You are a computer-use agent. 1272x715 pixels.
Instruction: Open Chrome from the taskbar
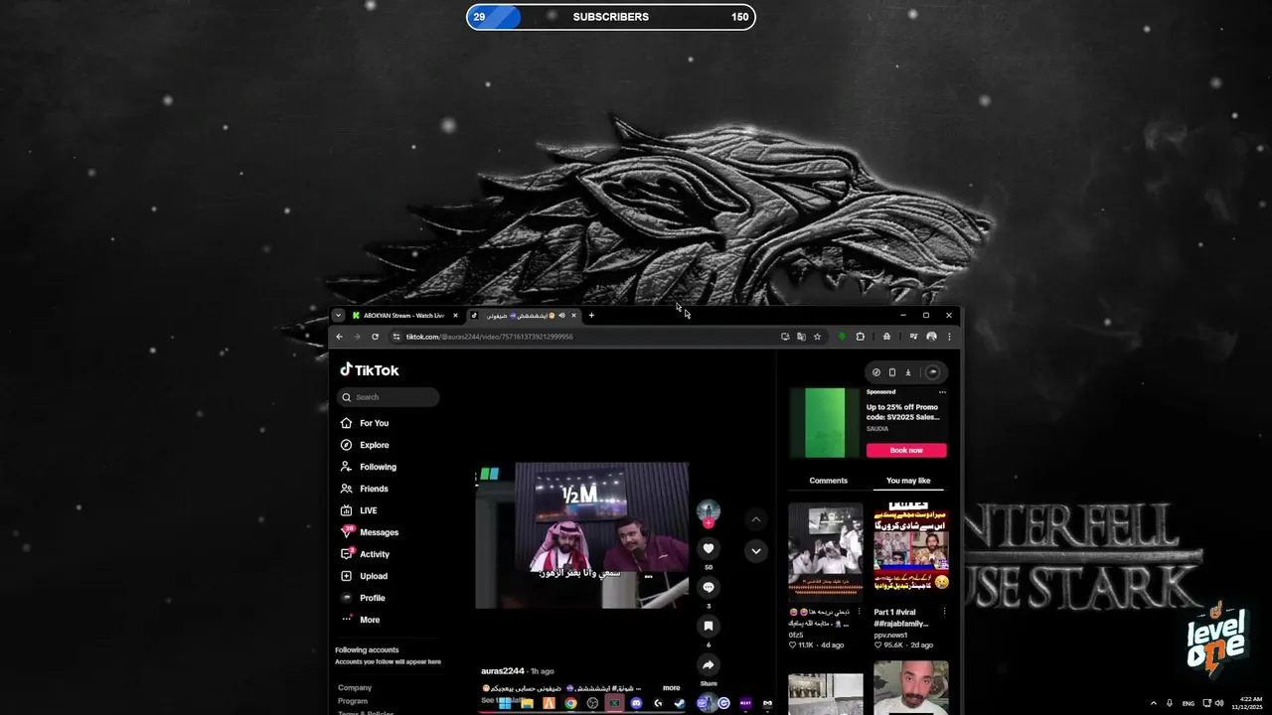[570, 703]
